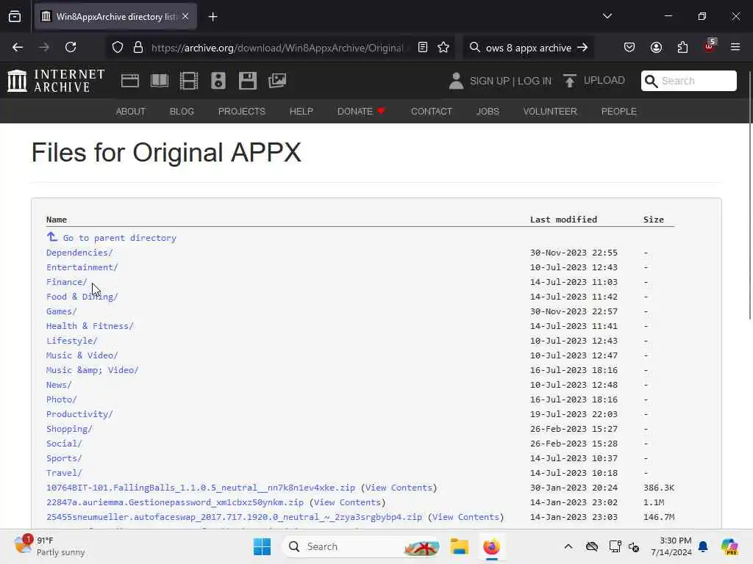Viewport: 753px width, 564px height.
Task: Open Firefox Pocket save icon
Action: tap(629, 48)
